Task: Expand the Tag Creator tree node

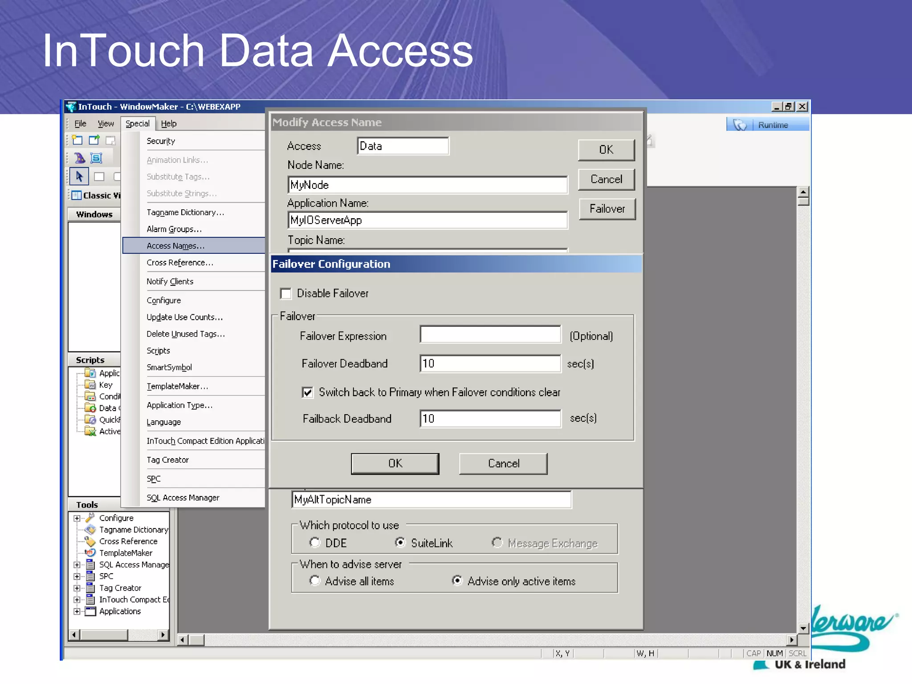Action: 77,588
